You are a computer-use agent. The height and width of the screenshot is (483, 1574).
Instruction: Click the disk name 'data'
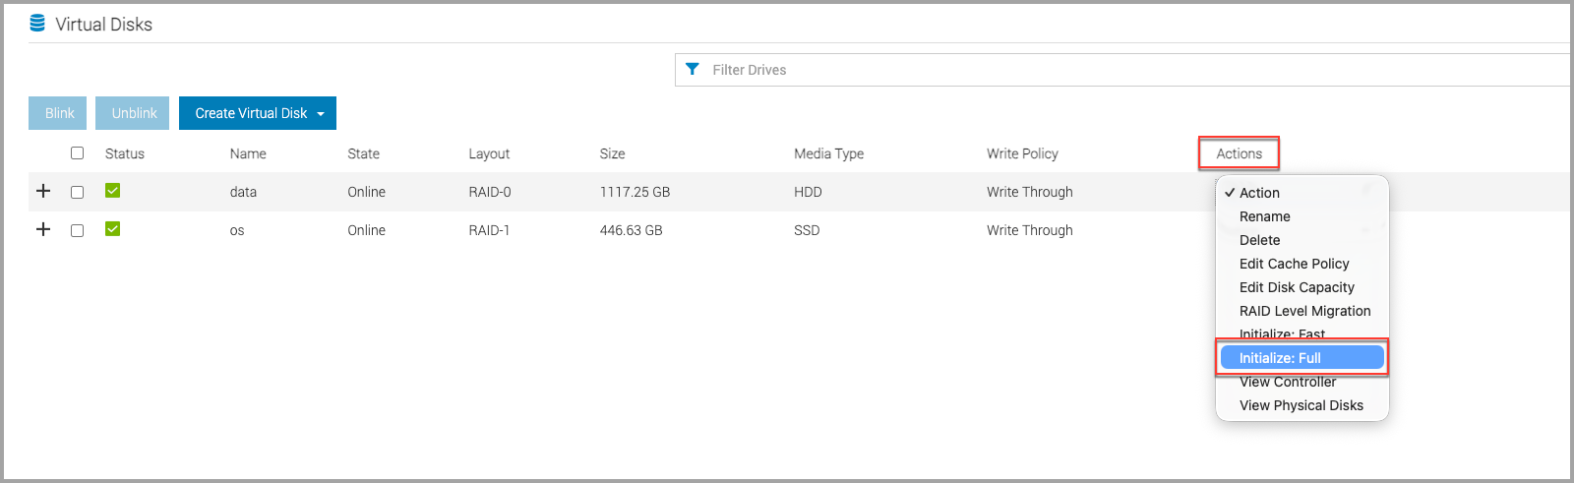click(243, 192)
